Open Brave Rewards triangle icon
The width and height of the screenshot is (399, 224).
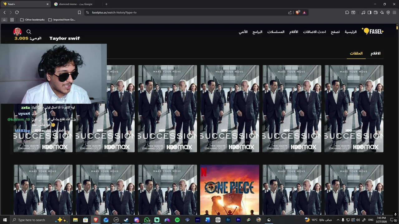click(304, 12)
